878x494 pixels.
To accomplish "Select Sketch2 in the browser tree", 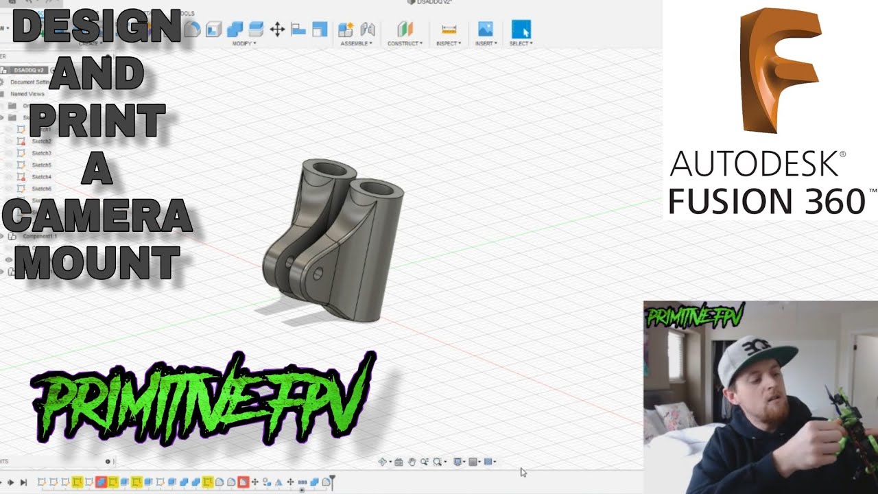I will (42, 141).
